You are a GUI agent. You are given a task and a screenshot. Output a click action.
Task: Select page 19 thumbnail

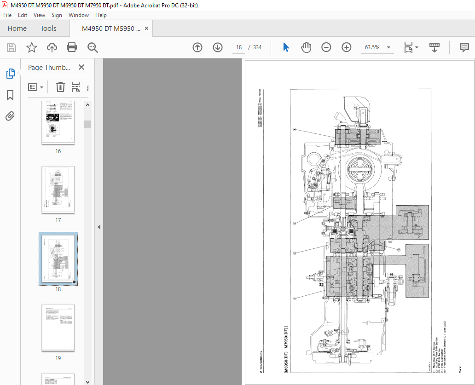click(58, 328)
